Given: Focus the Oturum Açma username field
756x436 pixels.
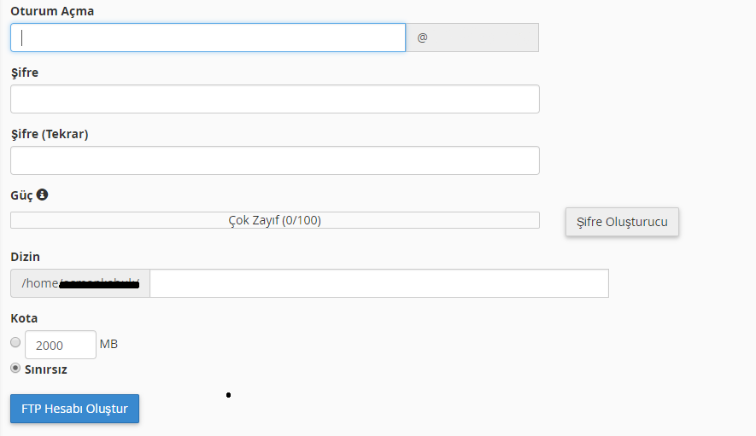Looking at the screenshot, I should coord(208,38).
